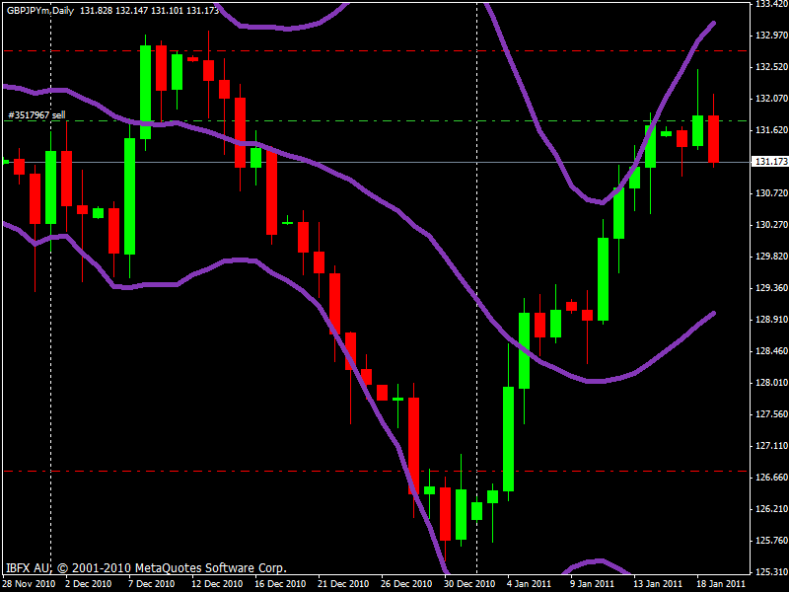The width and height of the screenshot is (789, 592).
Task: Click the 125.310 price axis label
Action: [x=772, y=572]
